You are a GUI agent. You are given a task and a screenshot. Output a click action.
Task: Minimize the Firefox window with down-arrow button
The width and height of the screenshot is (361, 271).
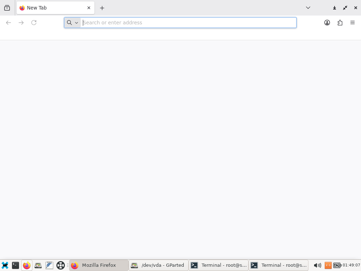click(x=335, y=8)
